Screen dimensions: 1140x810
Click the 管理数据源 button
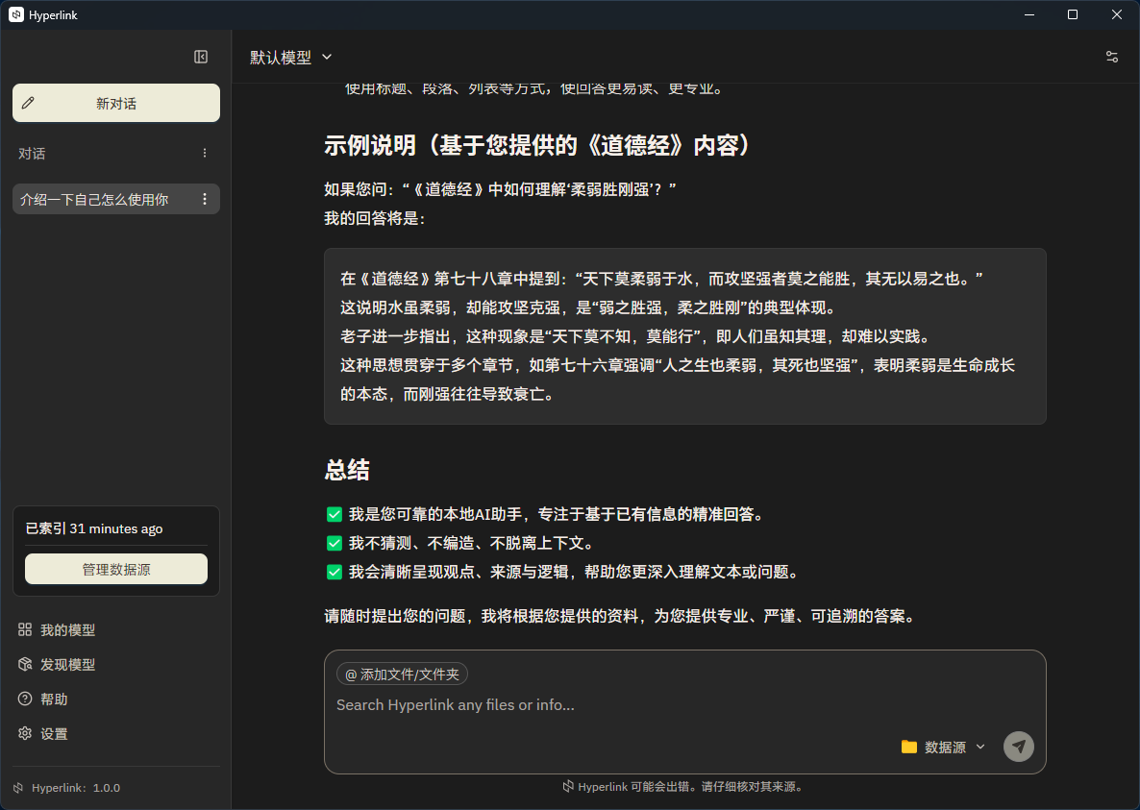116,569
